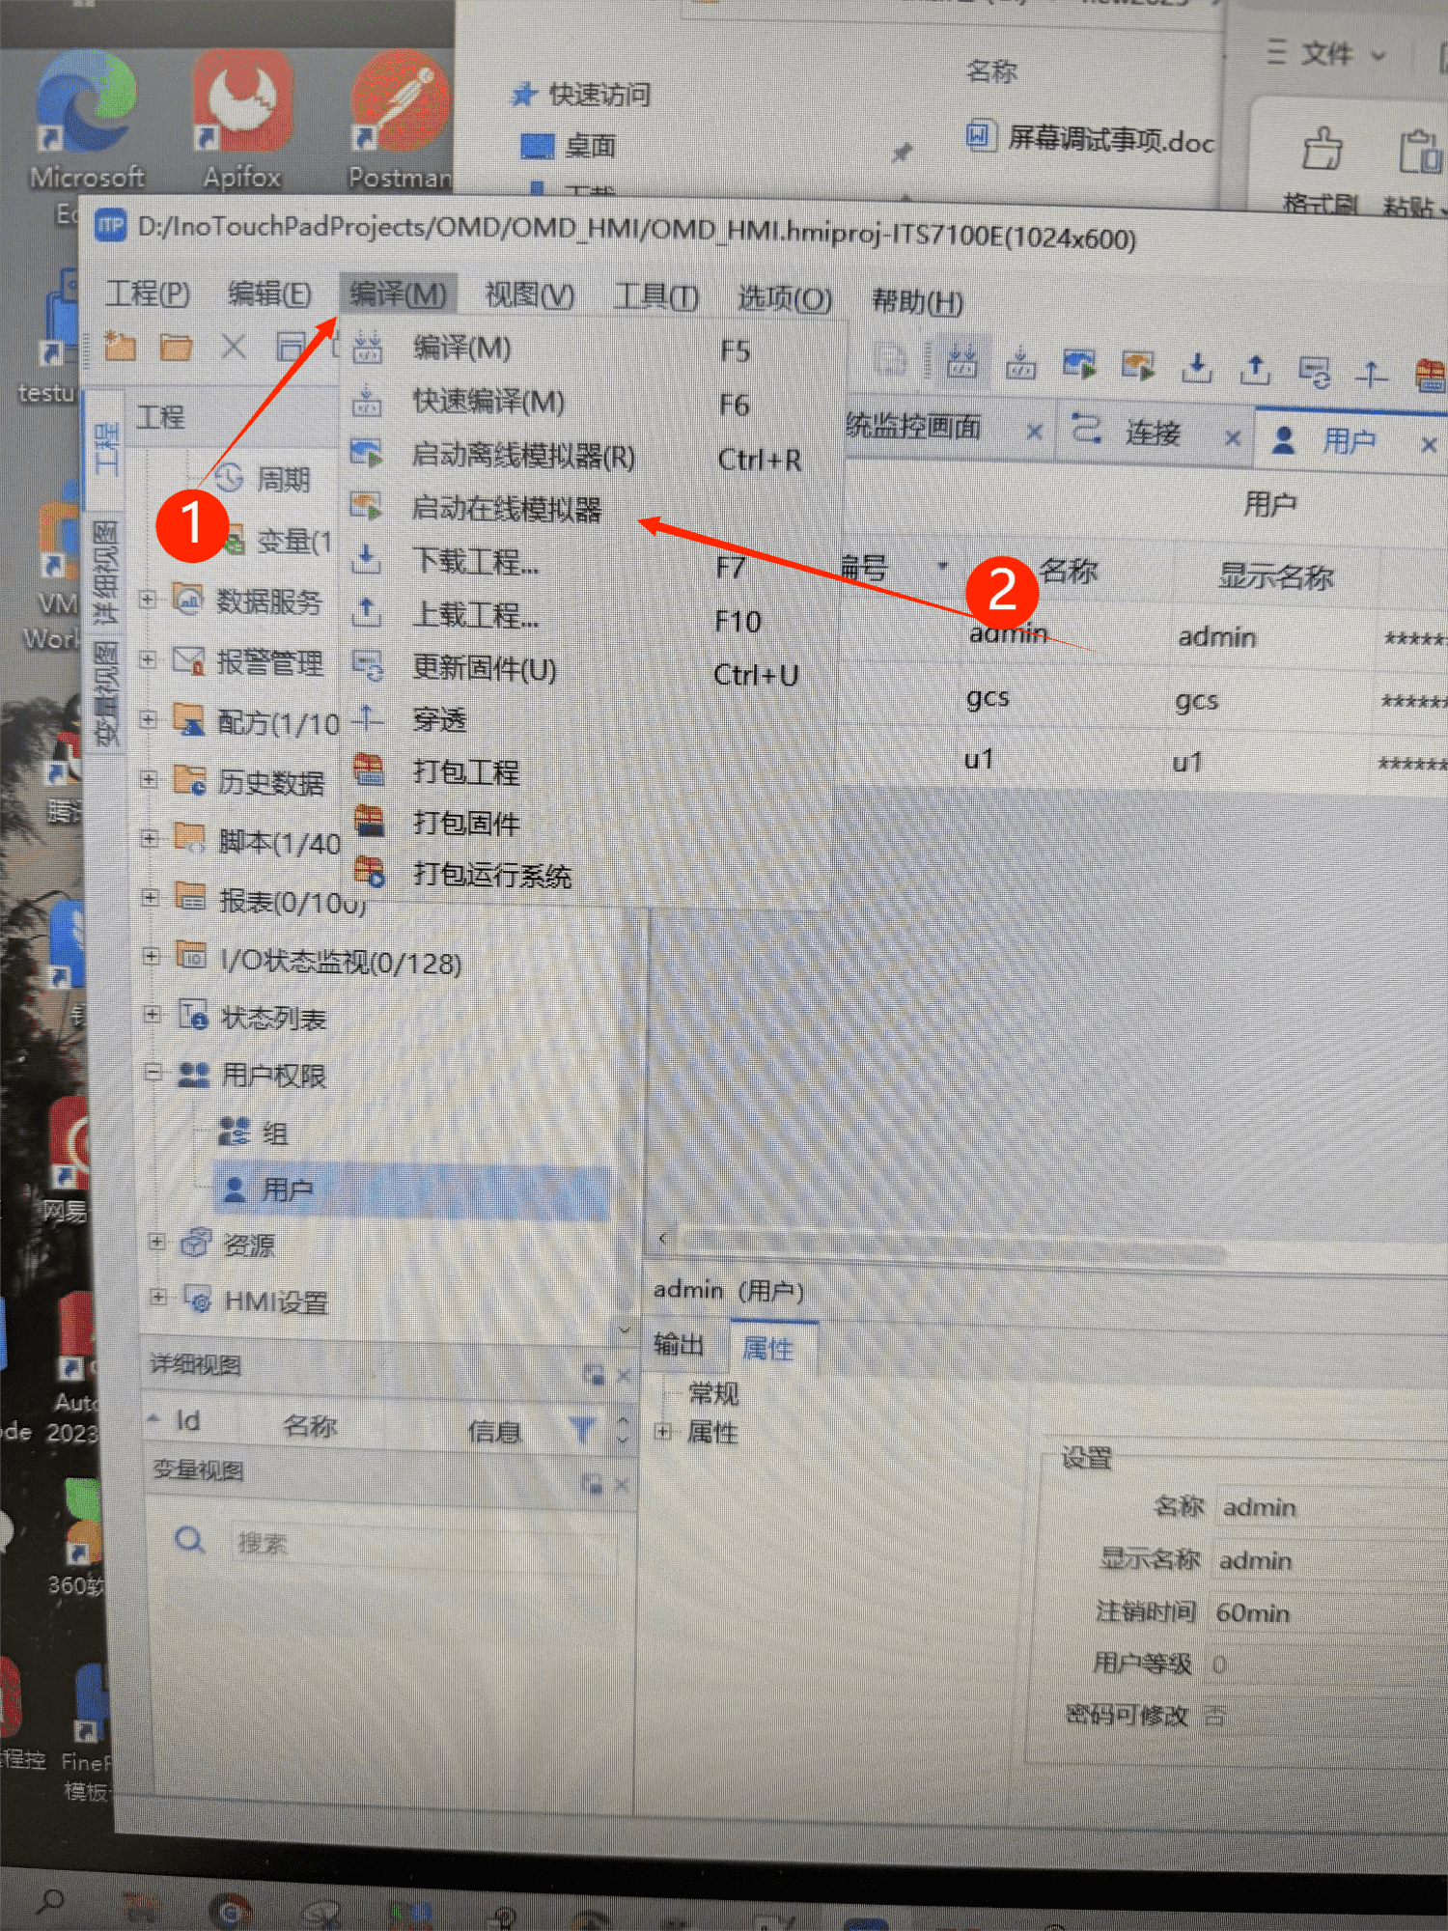Switch to the 连接 tab

pos(1152,434)
